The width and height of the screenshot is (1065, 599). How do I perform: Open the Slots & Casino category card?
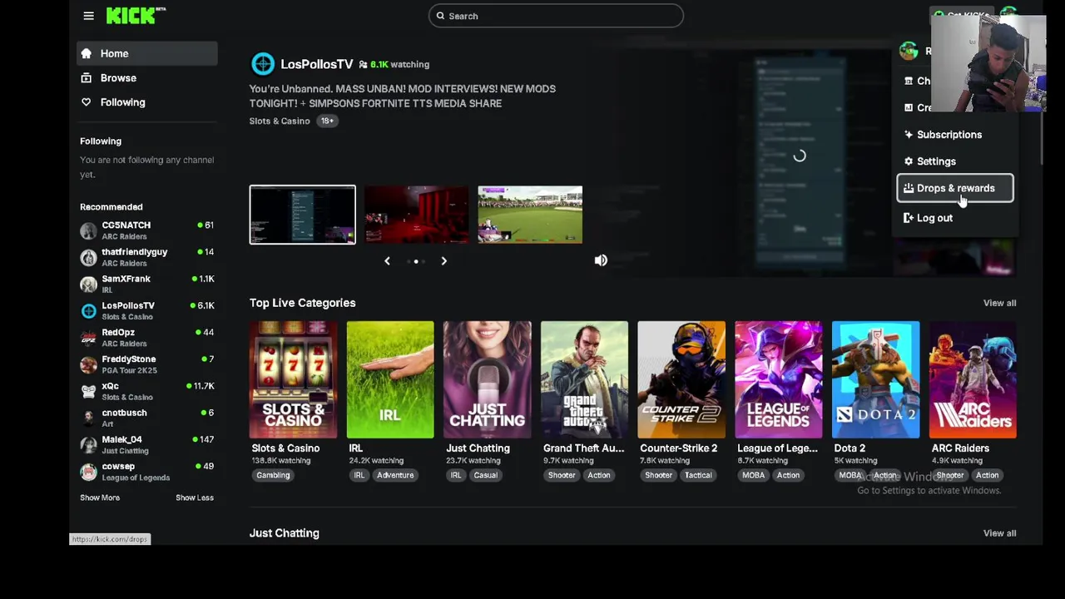pos(293,379)
